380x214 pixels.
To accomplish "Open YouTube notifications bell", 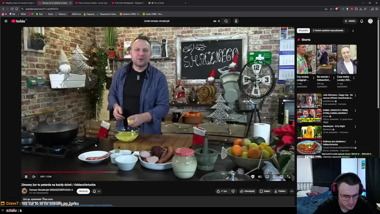I will click(362, 21).
